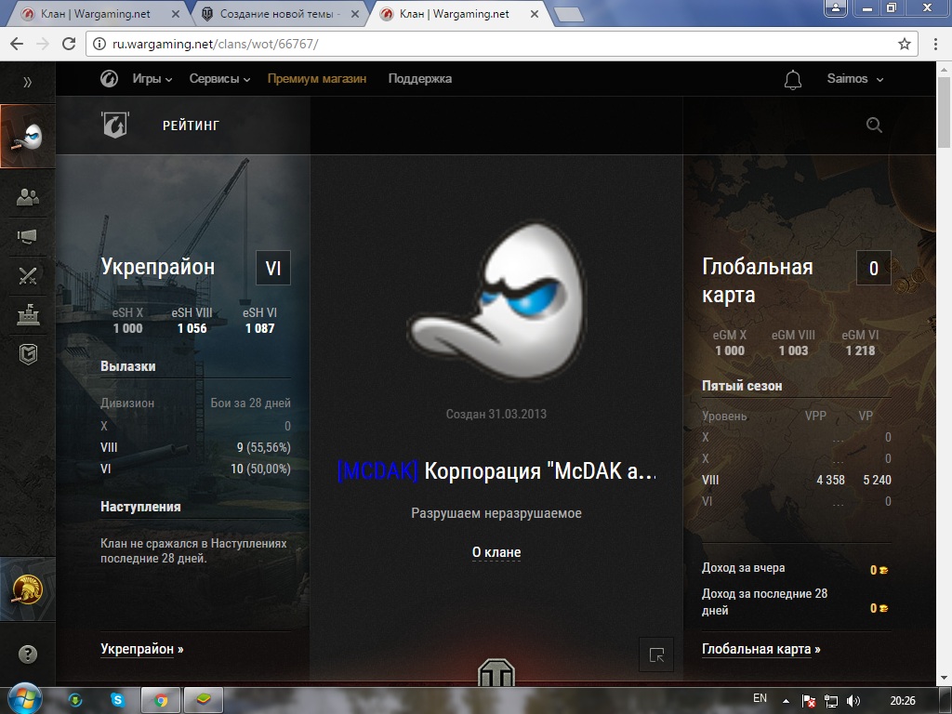Click the collapse arrow button near the bottom
The height and width of the screenshot is (714, 952).
(656, 654)
